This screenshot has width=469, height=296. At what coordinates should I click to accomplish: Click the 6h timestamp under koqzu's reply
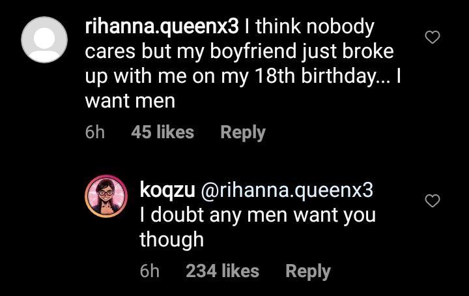(149, 271)
